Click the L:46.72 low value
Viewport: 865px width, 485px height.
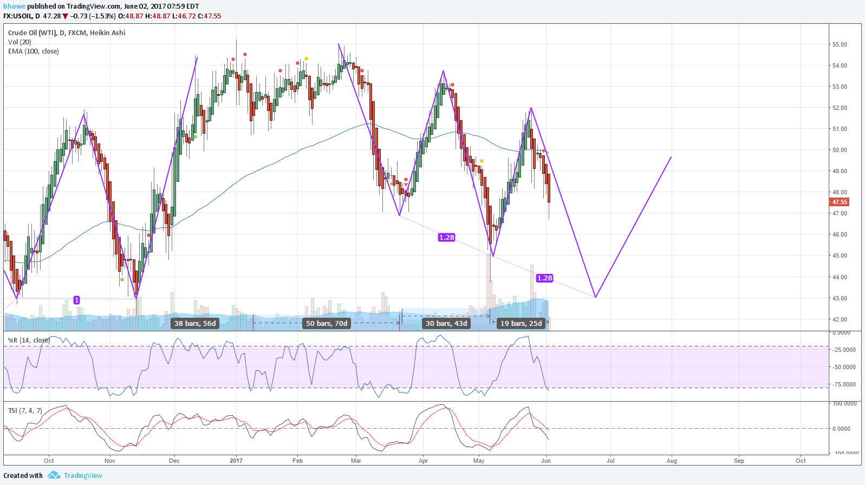[x=184, y=16]
